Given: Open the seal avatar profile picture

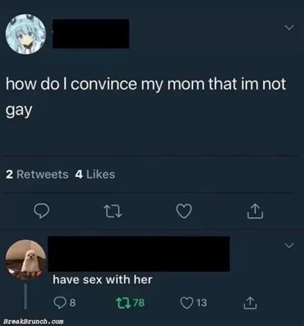Looking at the screenshot, I should click(26, 259).
